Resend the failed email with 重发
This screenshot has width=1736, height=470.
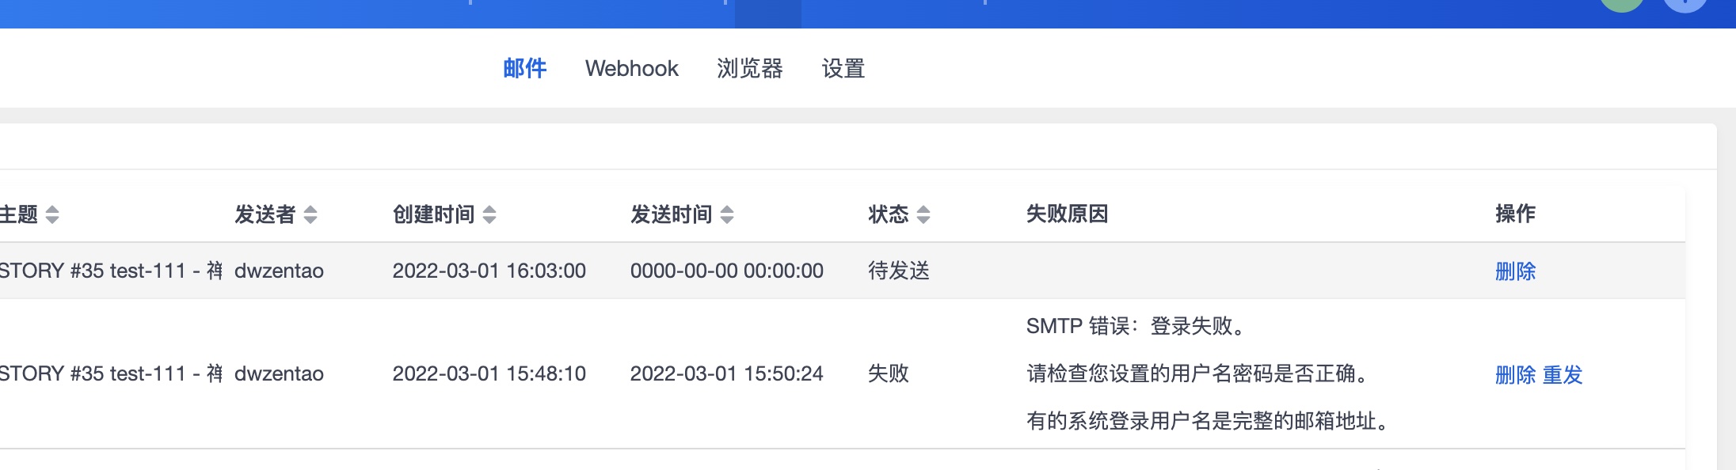pos(1563,374)
